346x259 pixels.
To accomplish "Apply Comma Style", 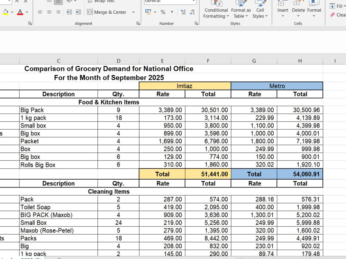I will pos(172,12).
